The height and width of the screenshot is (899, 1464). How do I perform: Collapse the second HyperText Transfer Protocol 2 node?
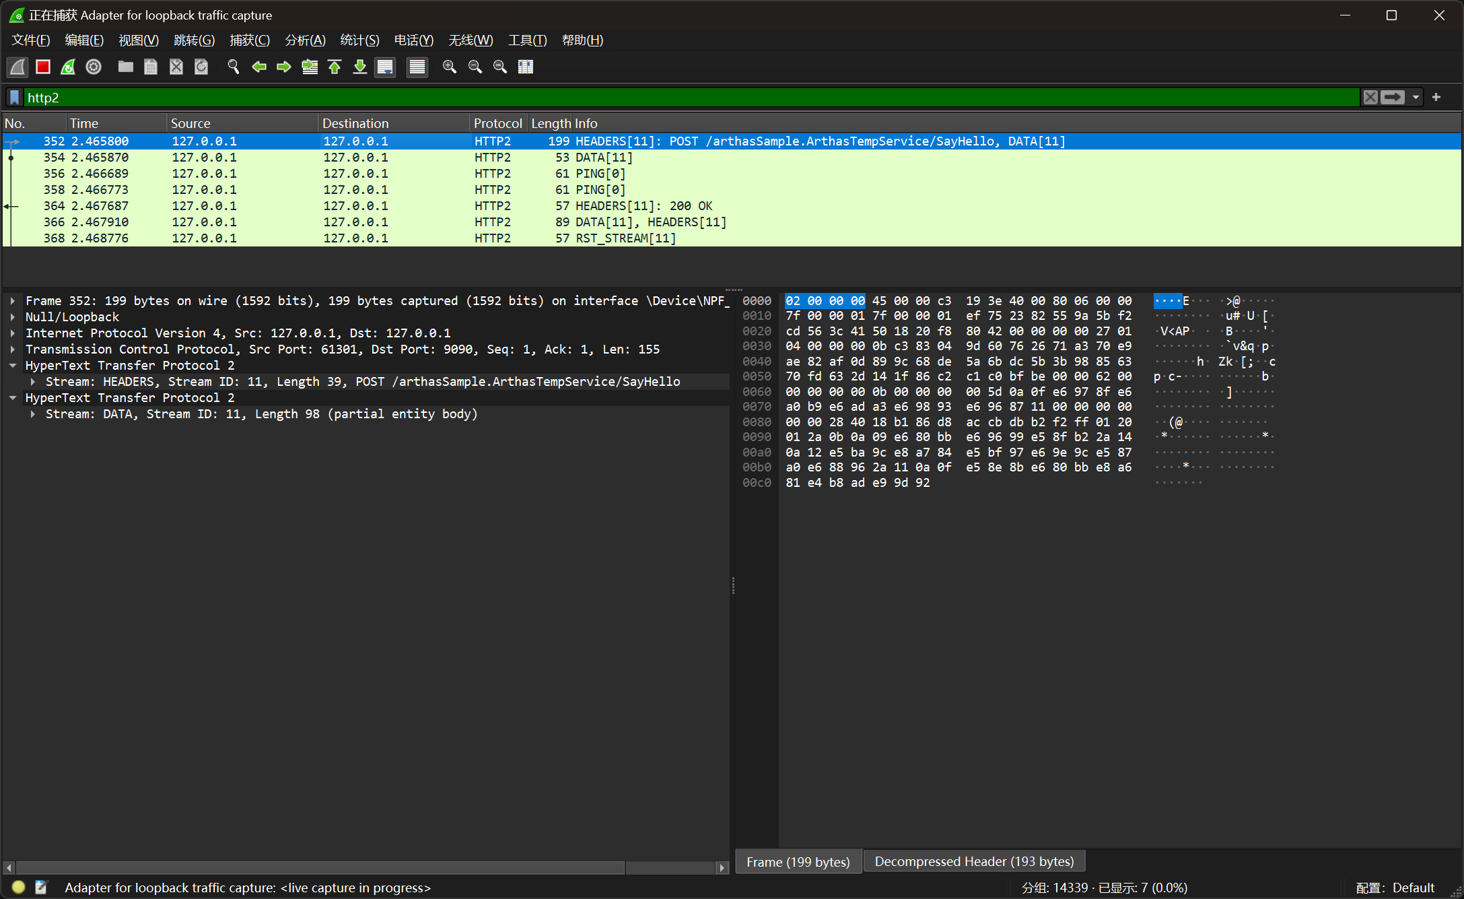tap(12, 398)
